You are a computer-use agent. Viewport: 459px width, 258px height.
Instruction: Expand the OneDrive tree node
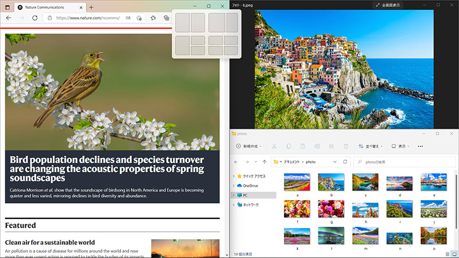[233, 186]
